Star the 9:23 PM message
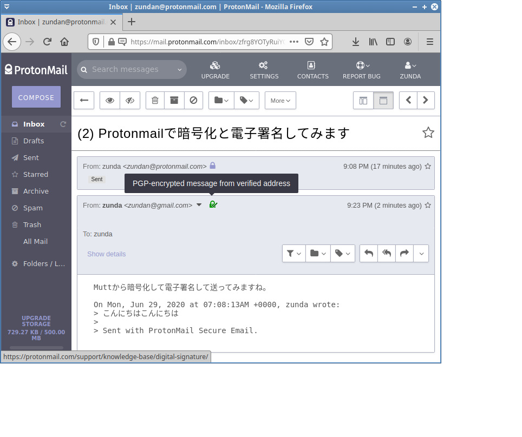Viewport: 522px width, 437px height. tap(428, 205)
